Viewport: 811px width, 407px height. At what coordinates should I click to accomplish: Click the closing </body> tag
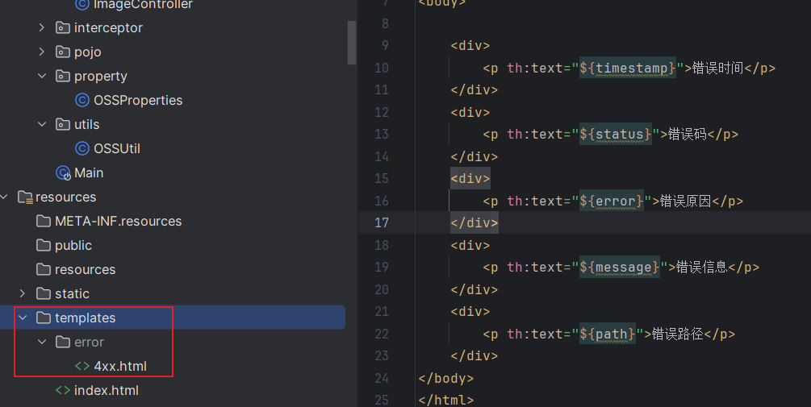[445, 378]
